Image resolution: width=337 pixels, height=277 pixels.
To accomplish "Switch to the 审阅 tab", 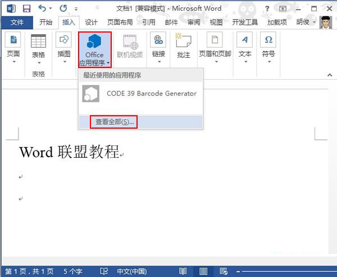I will (x=194, y=22).
